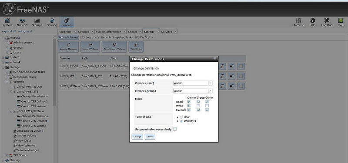Close the Change Permissions dialog
Viewport: 348px width, 163px height.
(x=215, y=59)
